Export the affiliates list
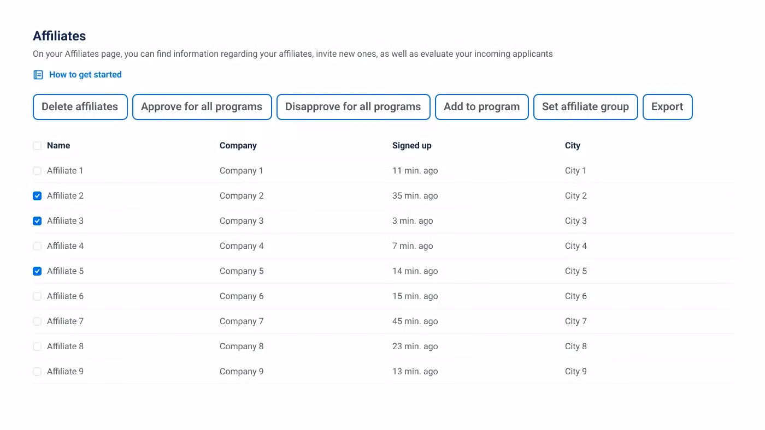Screen dimensions: 765x430 667,107
